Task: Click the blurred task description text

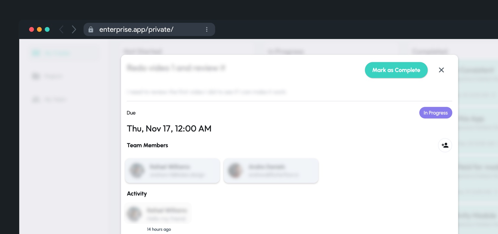Action: [206, 92]
